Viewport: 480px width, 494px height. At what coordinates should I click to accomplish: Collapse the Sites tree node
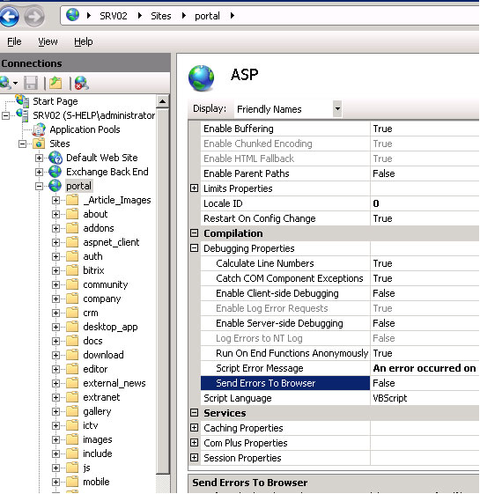22,144
